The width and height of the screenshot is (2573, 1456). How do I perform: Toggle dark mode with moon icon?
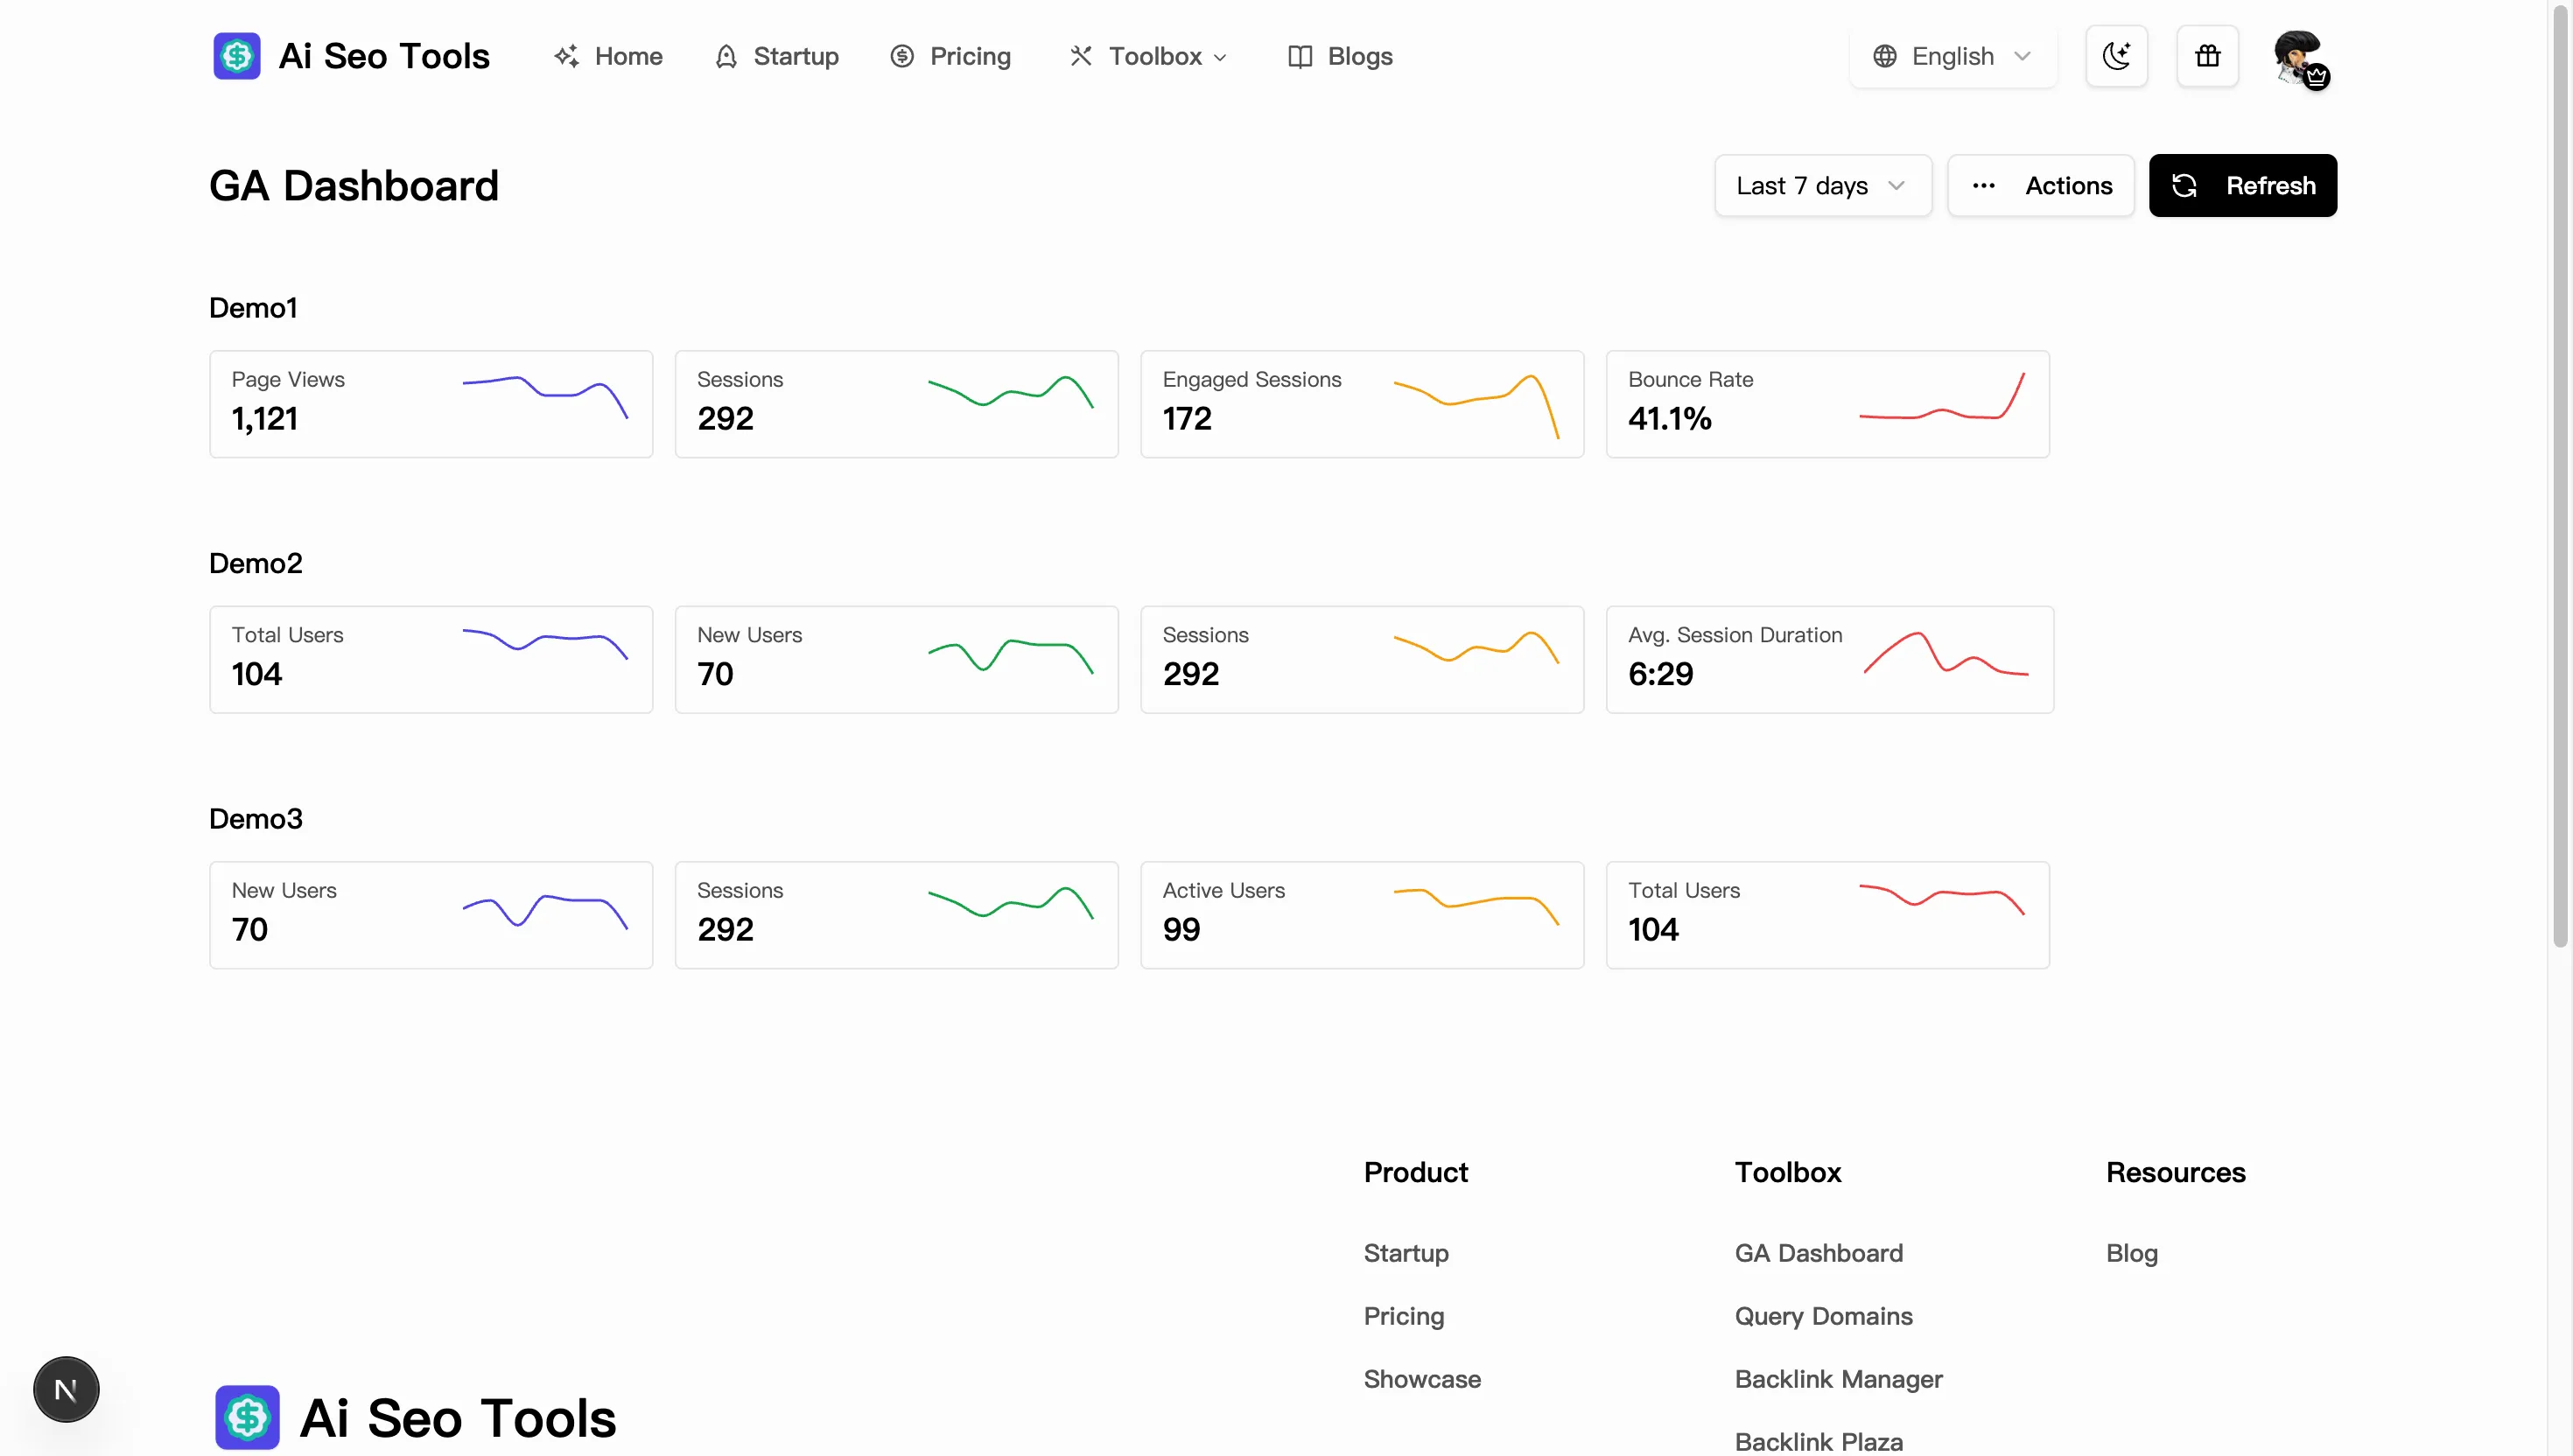point(2116,56)
